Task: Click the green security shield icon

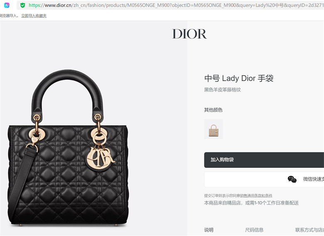Action: pos(23,5)
